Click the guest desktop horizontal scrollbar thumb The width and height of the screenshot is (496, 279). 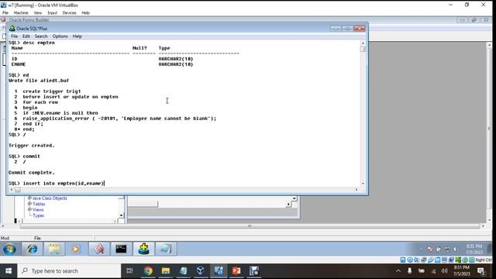250,226
